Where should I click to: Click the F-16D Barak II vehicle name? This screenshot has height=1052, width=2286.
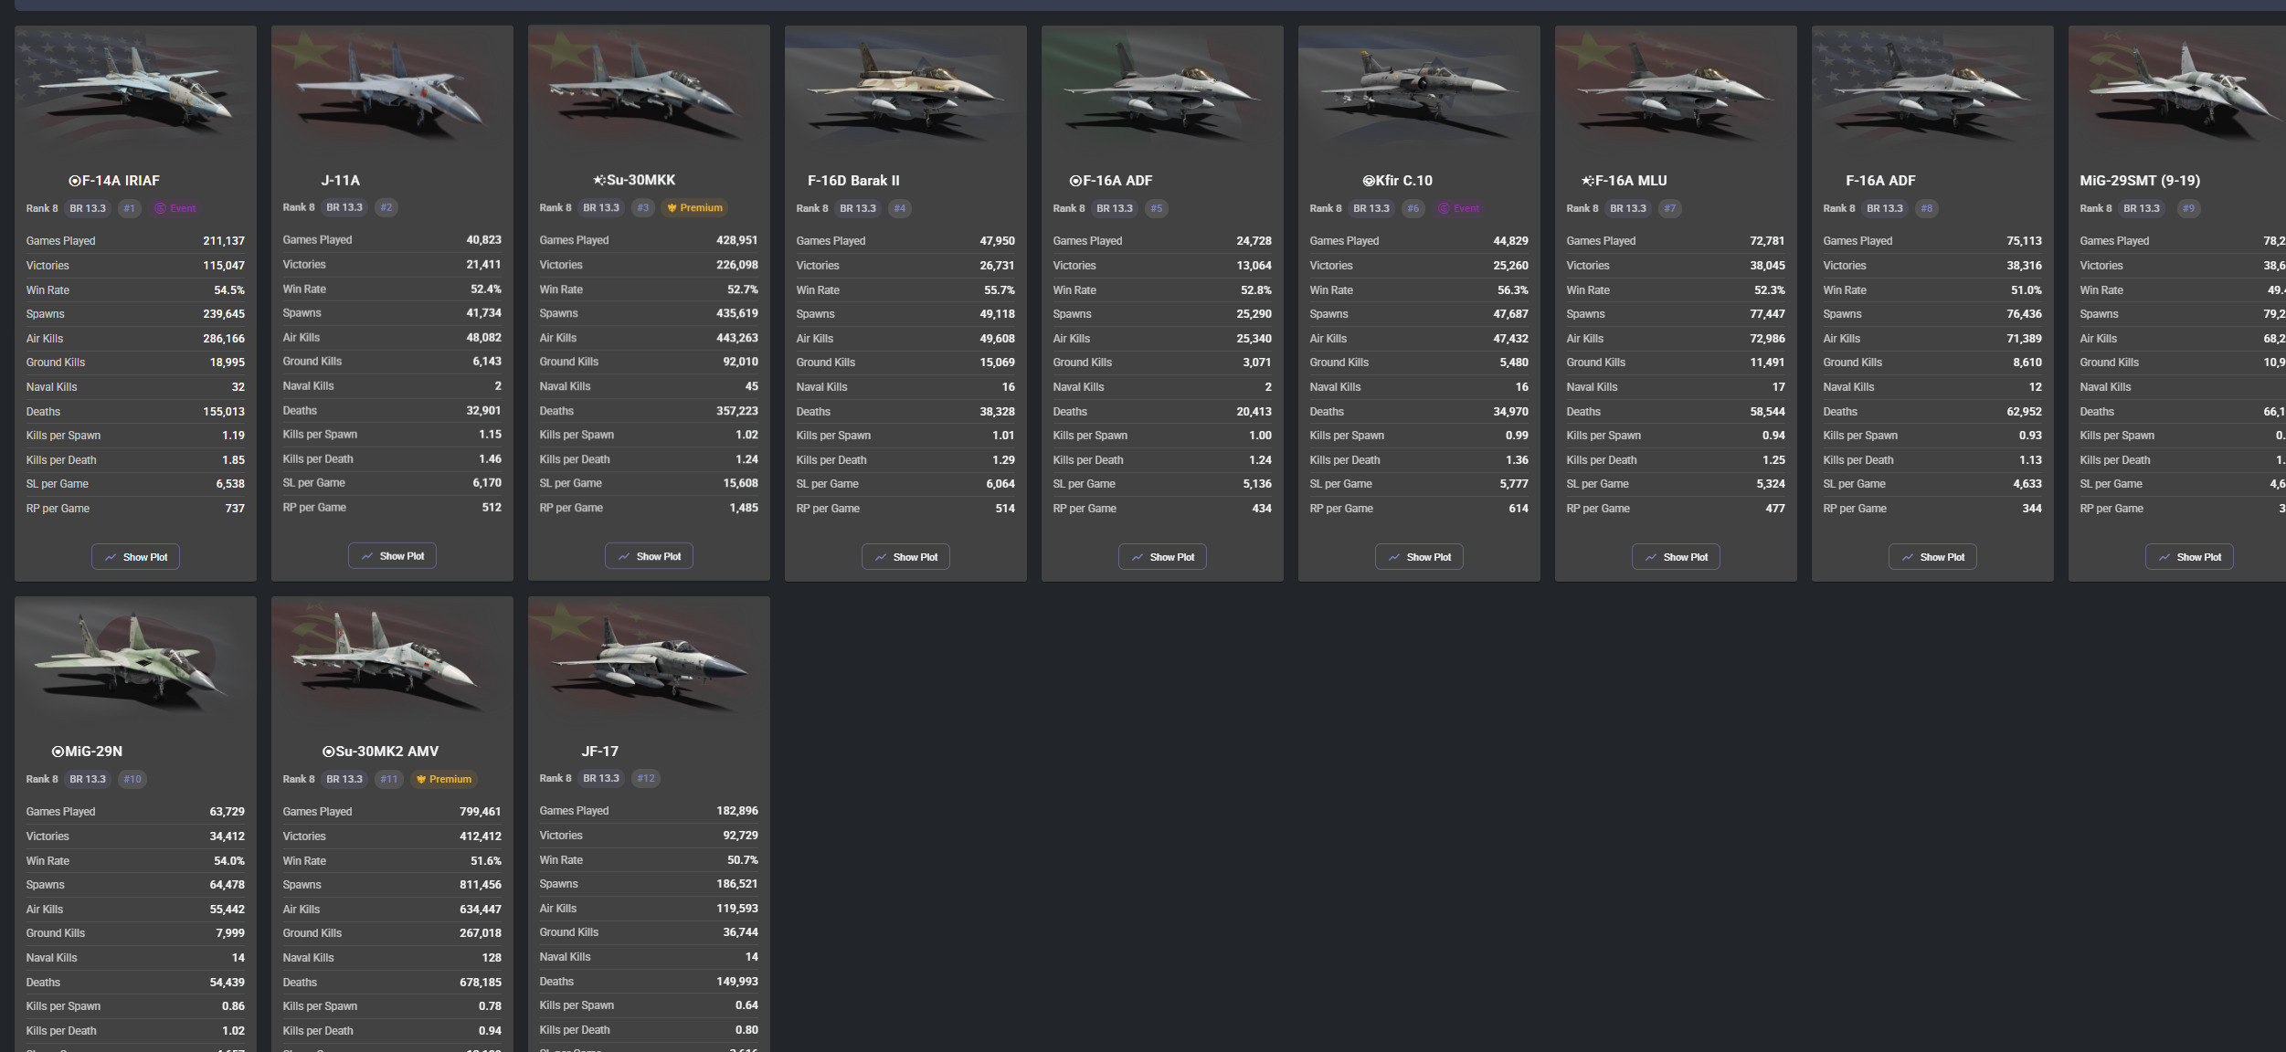[853, 181]
